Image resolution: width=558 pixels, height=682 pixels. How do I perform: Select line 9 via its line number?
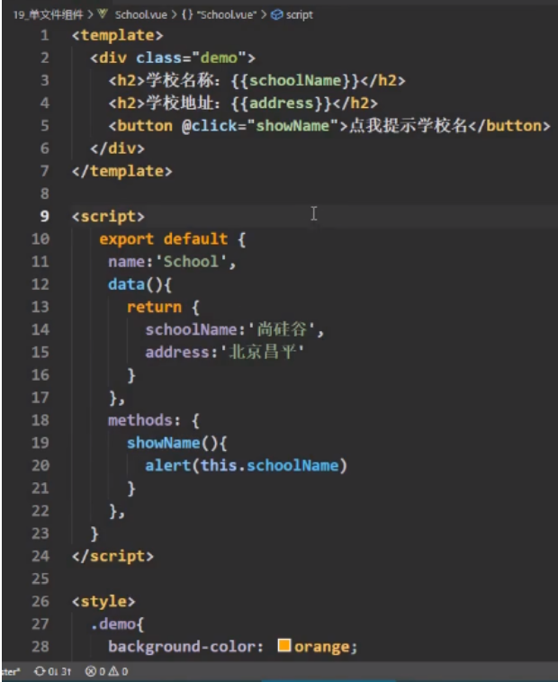click(44, 216)
